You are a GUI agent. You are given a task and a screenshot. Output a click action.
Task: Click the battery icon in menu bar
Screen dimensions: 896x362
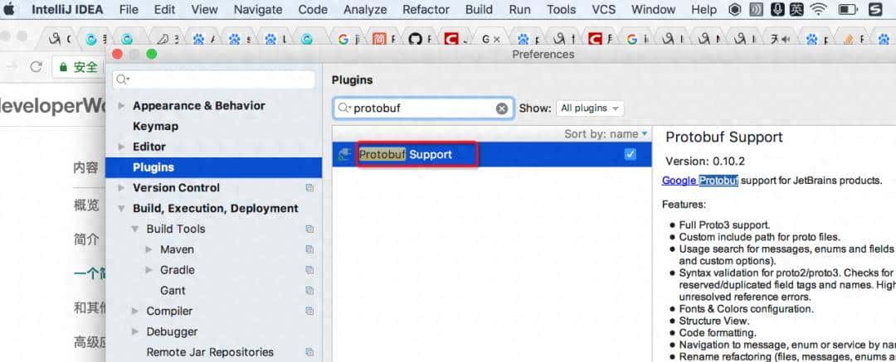click(x=847, y=9)
